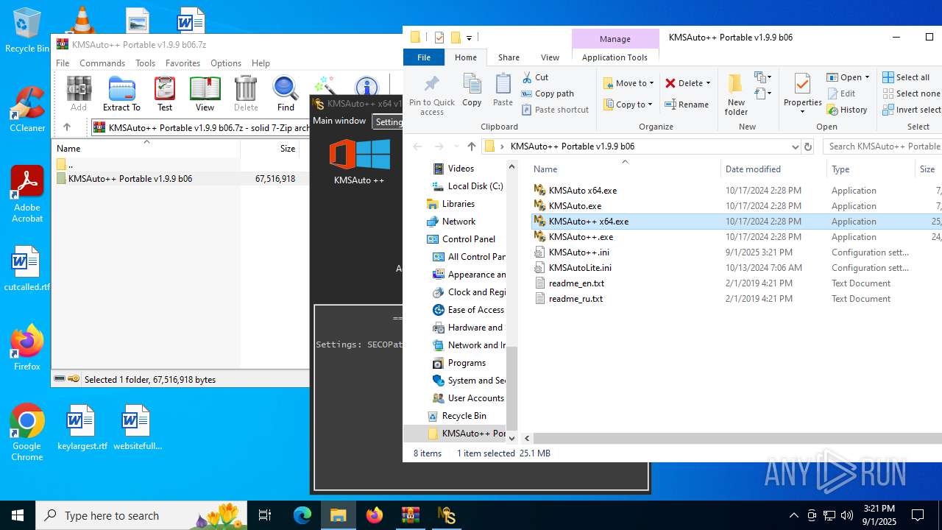Click Edit in the Open group

[841, 93]
